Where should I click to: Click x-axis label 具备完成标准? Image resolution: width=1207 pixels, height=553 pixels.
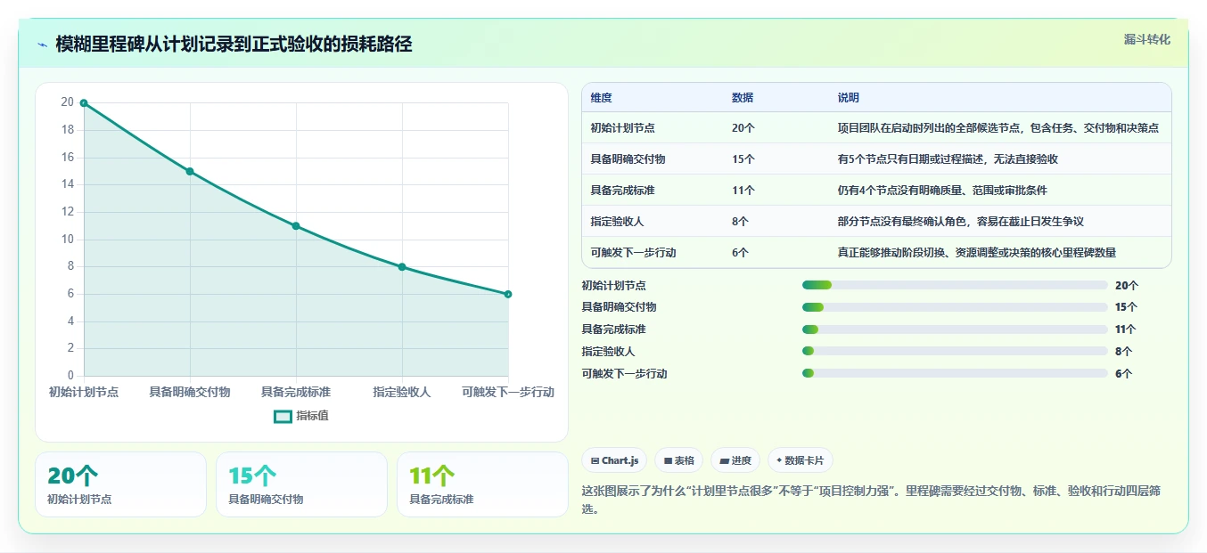pyautogui.click(x=296, y=392)
